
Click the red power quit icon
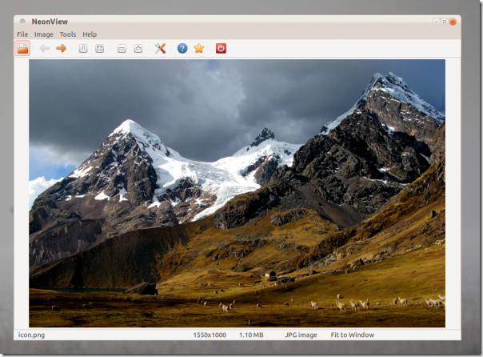[221, 48]
